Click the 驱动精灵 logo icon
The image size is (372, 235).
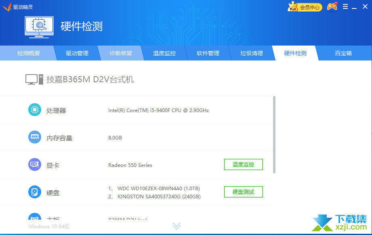7,7
